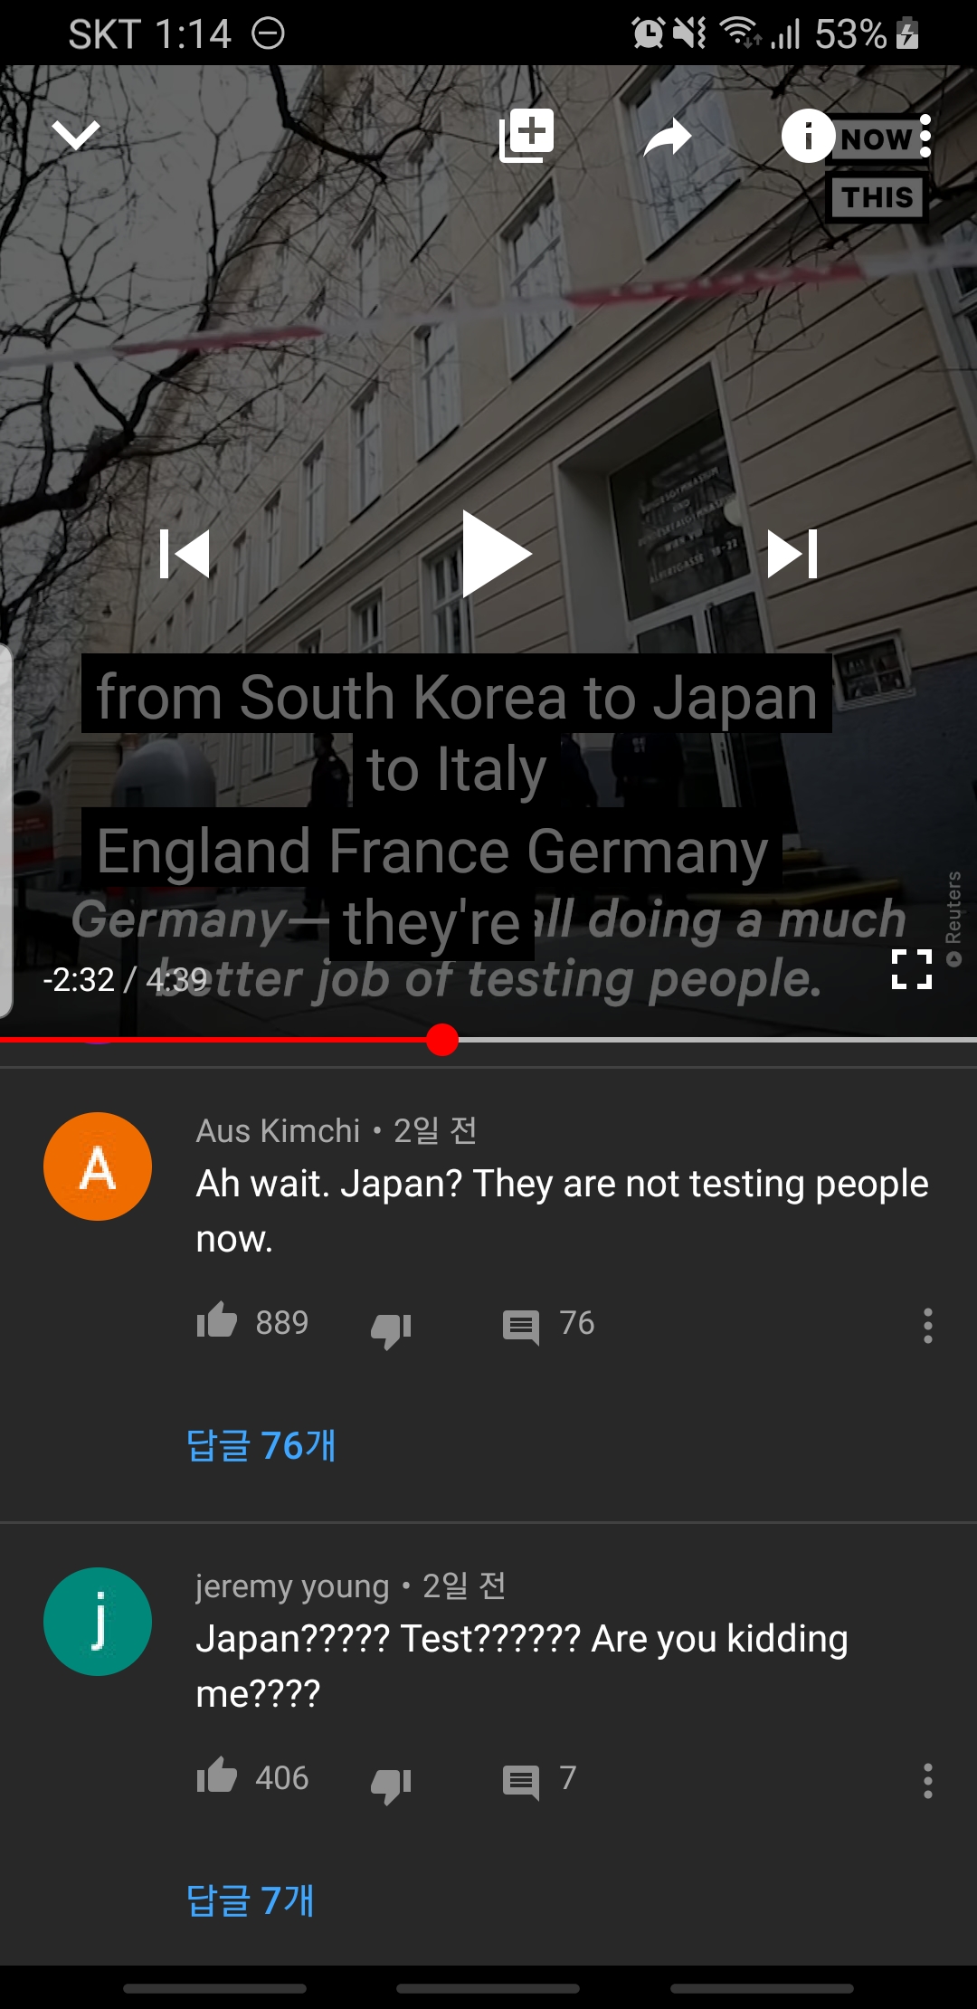Enter fullscreen mode
Image resolution: width=977 pixels, height=2009 pixels.
point(911,969)
